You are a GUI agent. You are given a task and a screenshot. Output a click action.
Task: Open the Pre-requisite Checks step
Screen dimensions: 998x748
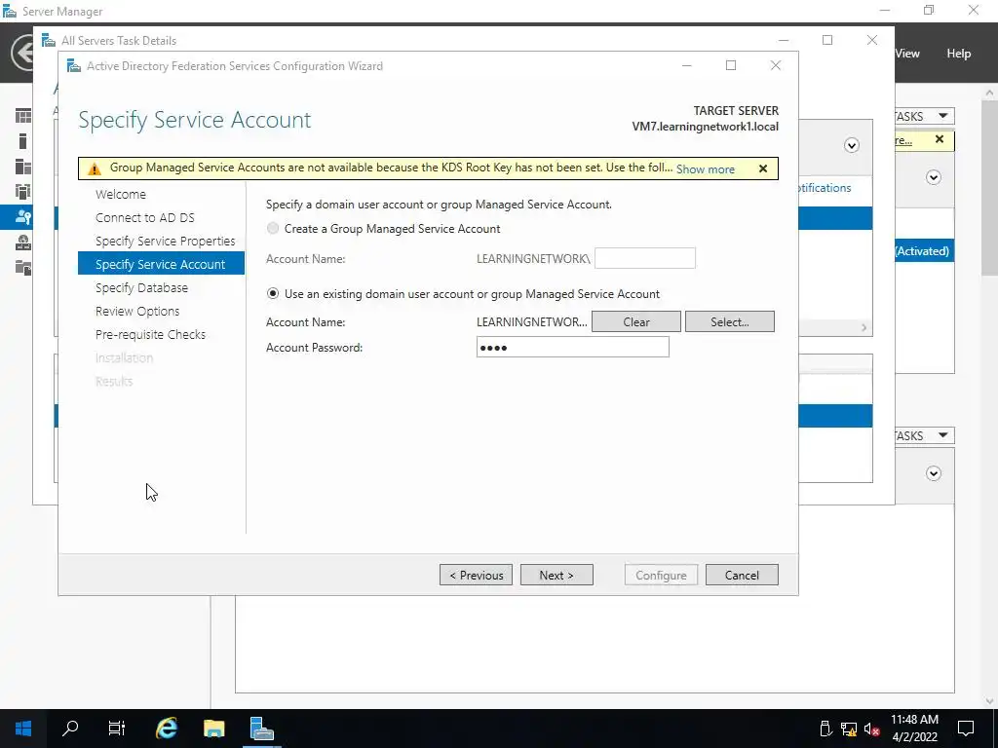tap(150, 335)
